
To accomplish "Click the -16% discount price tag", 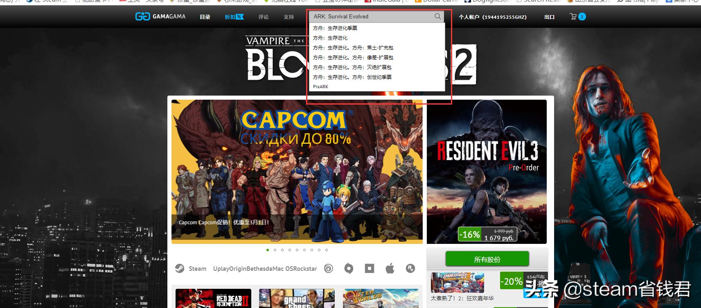I will coord(487,234).
